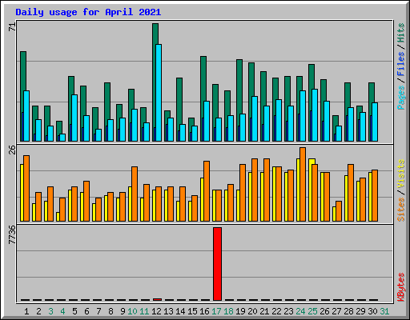
Task: Click green day label '4'
Action: (x=62, y=311)
